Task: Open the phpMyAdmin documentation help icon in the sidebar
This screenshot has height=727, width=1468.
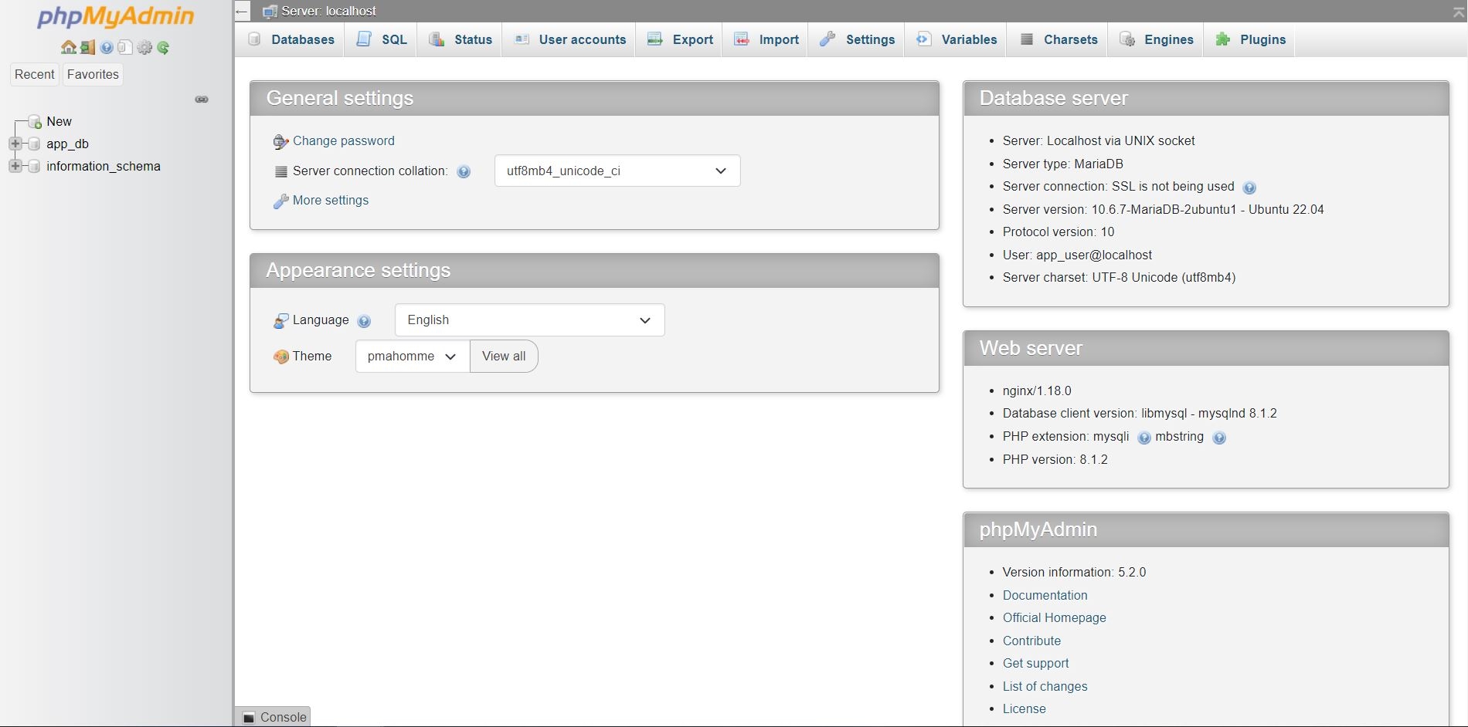Action: (107, 48)
